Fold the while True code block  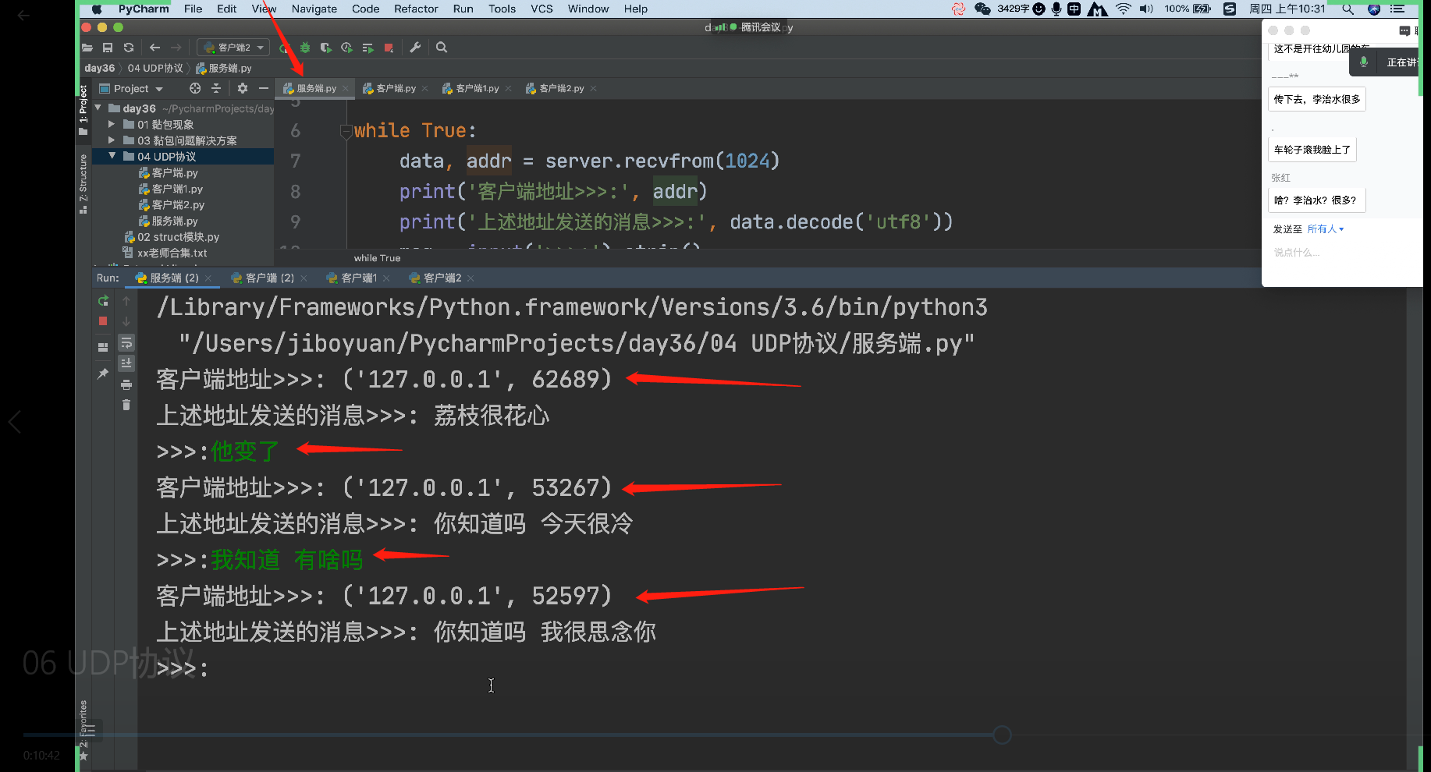[346, 132]
